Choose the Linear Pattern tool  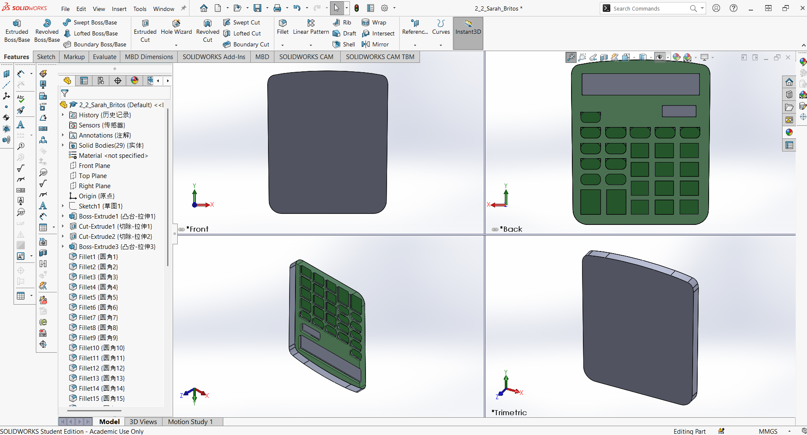(x=311, y=27)
